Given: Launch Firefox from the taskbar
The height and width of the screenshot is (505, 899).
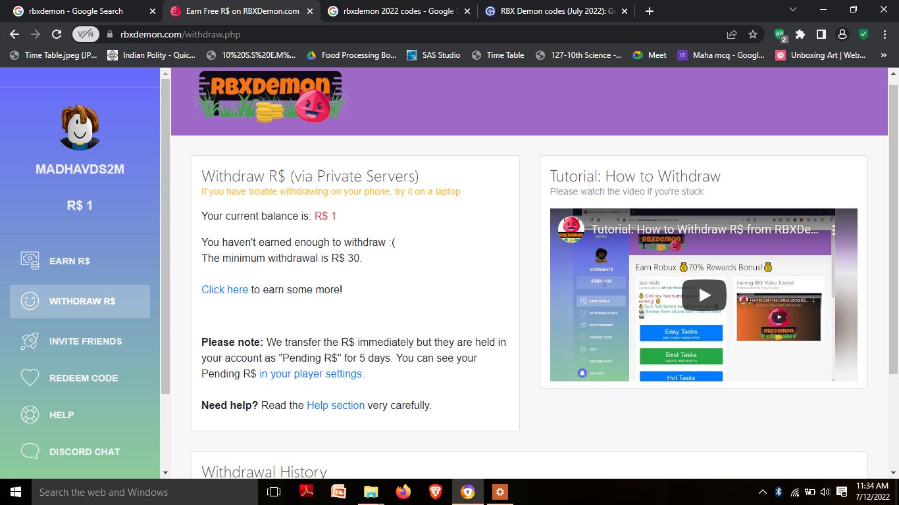Looking at the screenshot, I should (403, 492).
